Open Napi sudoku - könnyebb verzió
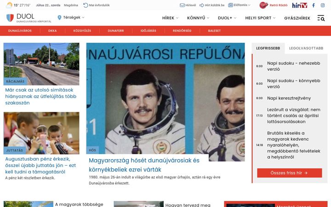The height and width of the screenshot is (207, 331). pos(293,84)
